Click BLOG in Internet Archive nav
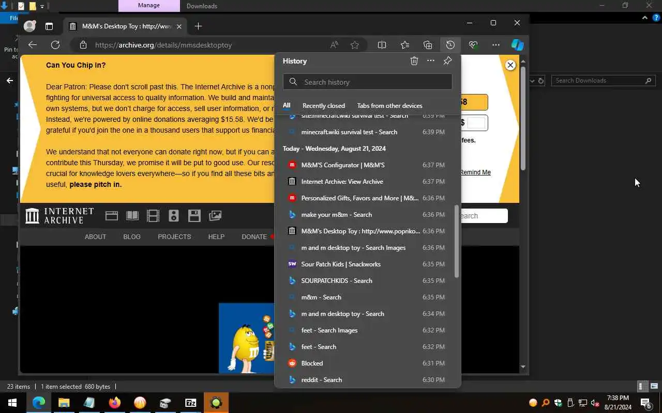This screenshot has height=413, width=662. 132,236
